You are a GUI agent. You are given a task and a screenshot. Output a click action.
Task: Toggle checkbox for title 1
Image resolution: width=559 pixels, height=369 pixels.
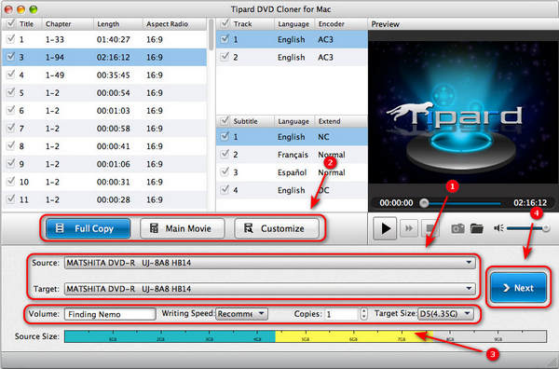click(x=10, y=39)
